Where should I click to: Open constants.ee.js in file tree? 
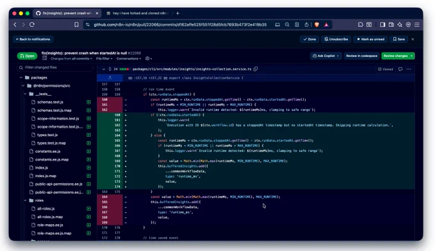48,151
